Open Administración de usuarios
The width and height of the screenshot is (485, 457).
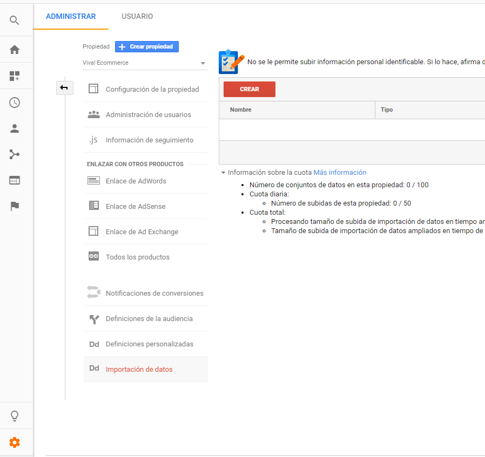146,114
